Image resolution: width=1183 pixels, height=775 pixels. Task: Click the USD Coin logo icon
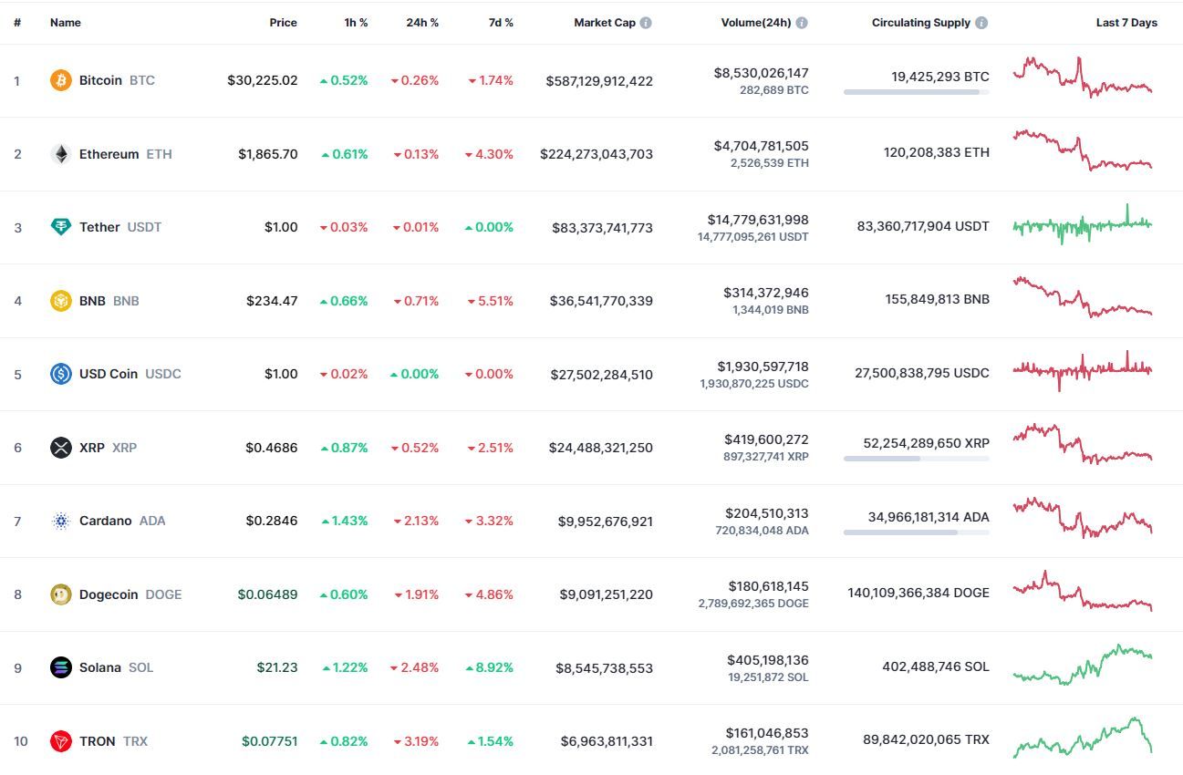(x=60, y=374)
